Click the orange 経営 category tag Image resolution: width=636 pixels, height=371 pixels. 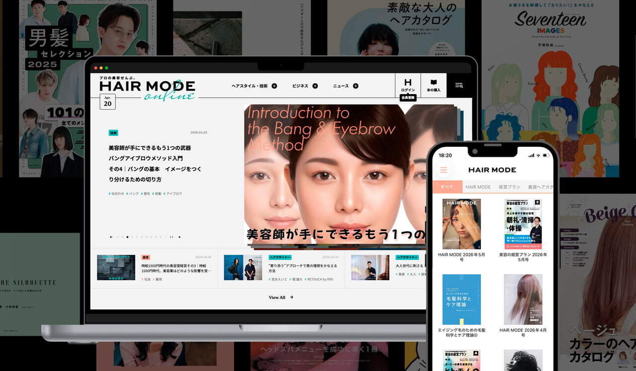coord(146,257)
